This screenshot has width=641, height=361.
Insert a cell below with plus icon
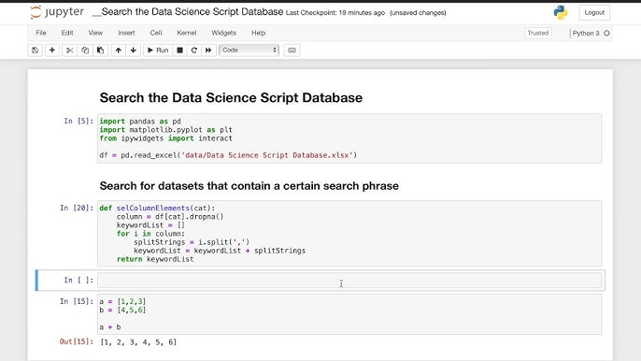click(x=52, y=51)
